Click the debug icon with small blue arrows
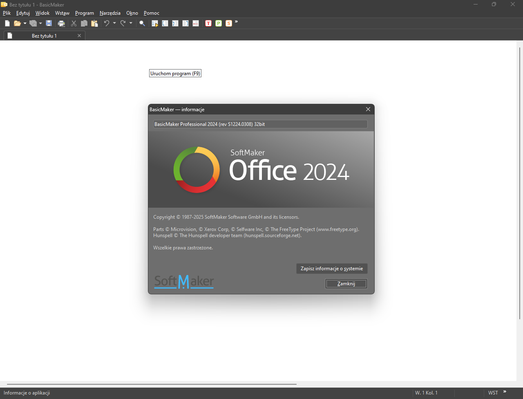 [175, 23]
